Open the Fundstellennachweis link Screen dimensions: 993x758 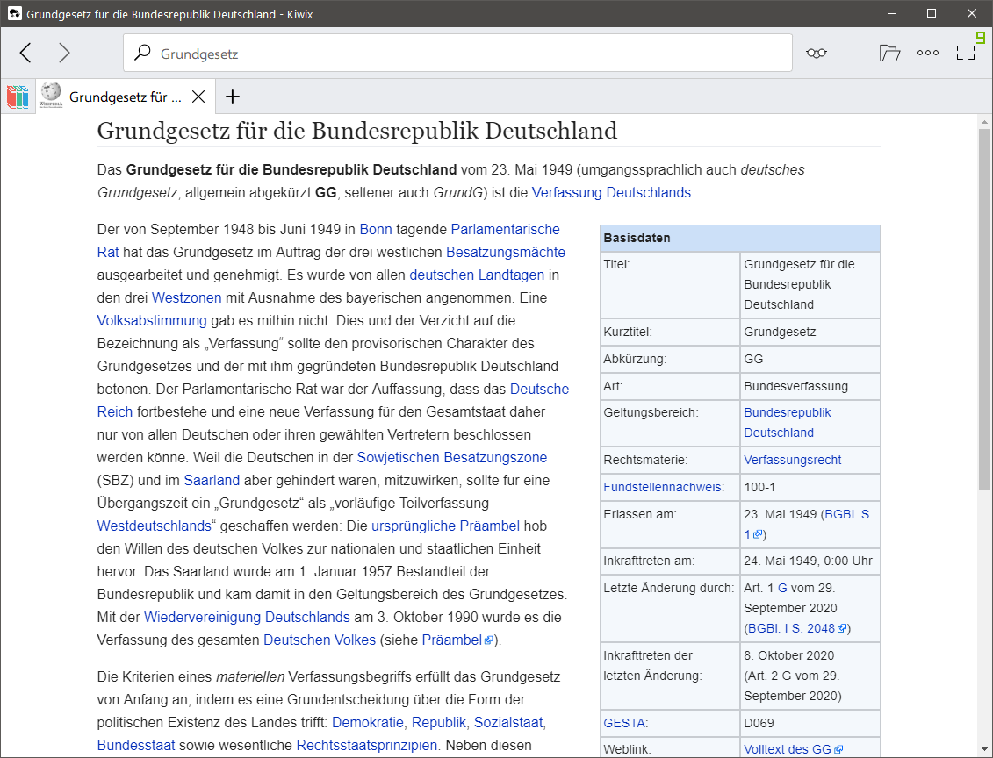coord(663,487)
